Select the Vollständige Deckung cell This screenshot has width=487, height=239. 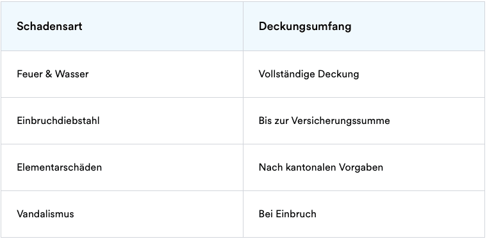tap(364, 74)
